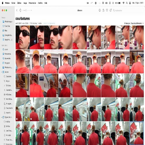Open the Modifiés… item
The width and height of the screenshot is (145, 145).
pyautogui.click(x=8, y=99)
